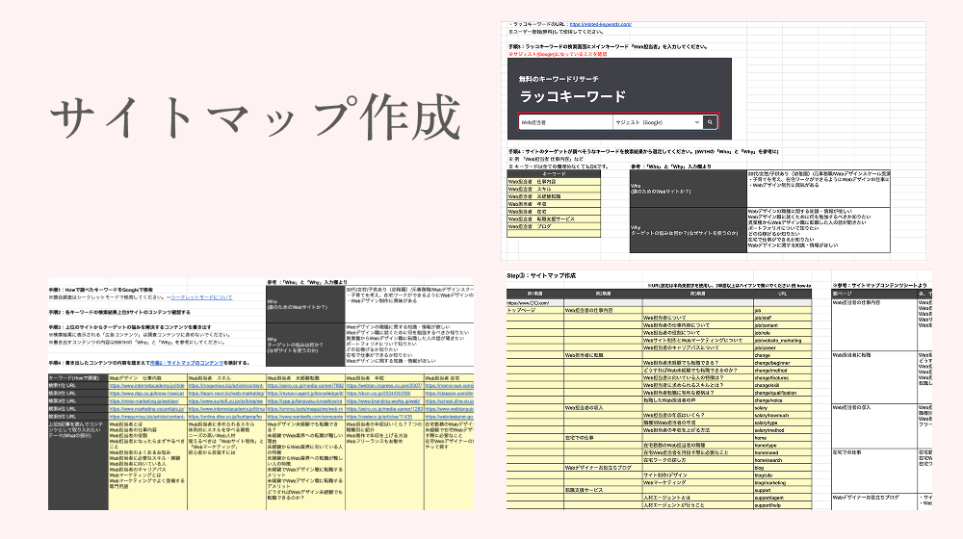Open the シークレットモードについて link
Image resolution: width=963 pixels, height=539 pixels.
click(x=201, y=297)
